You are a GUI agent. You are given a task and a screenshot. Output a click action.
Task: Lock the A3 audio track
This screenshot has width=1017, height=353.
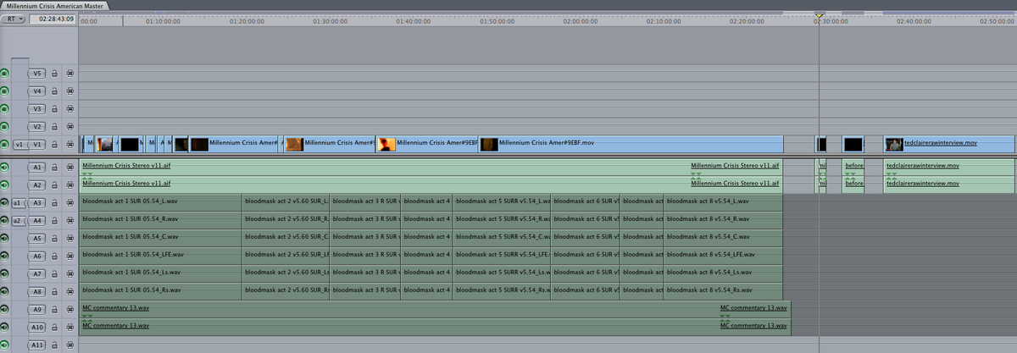[x=54, y=203]
